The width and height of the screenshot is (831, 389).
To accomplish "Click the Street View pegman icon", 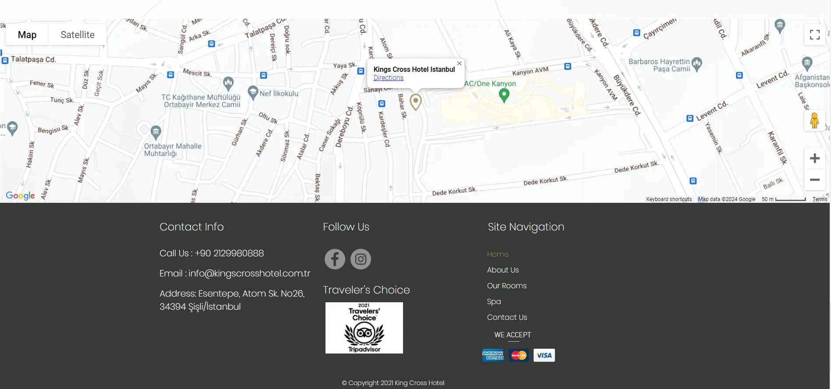I will (814, 120).
